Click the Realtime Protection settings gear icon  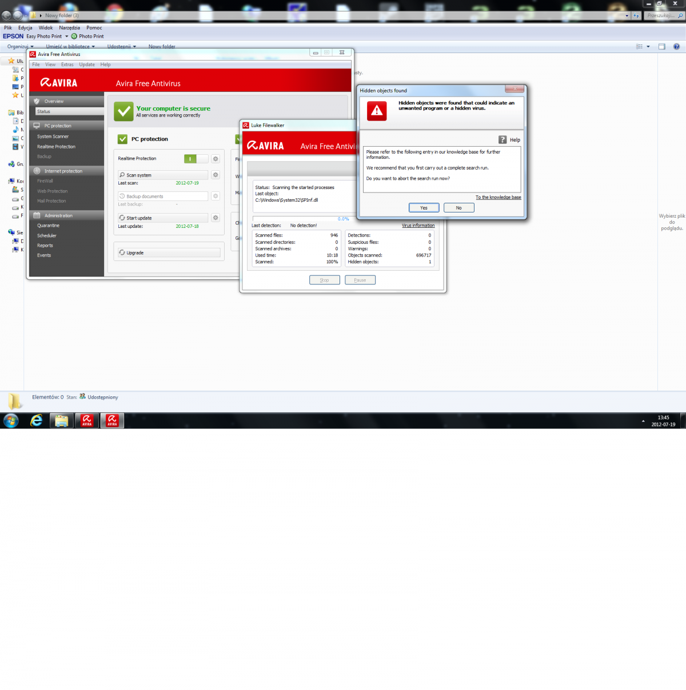pyautogui.click(x=216, y=159)
